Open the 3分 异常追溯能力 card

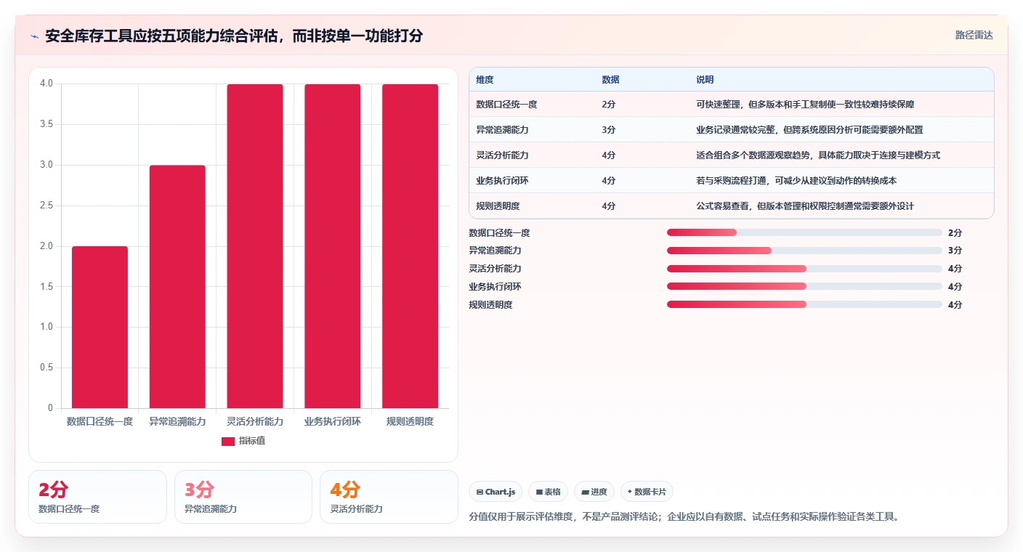pos(243,497)
